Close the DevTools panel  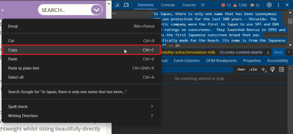click(287, 5)
